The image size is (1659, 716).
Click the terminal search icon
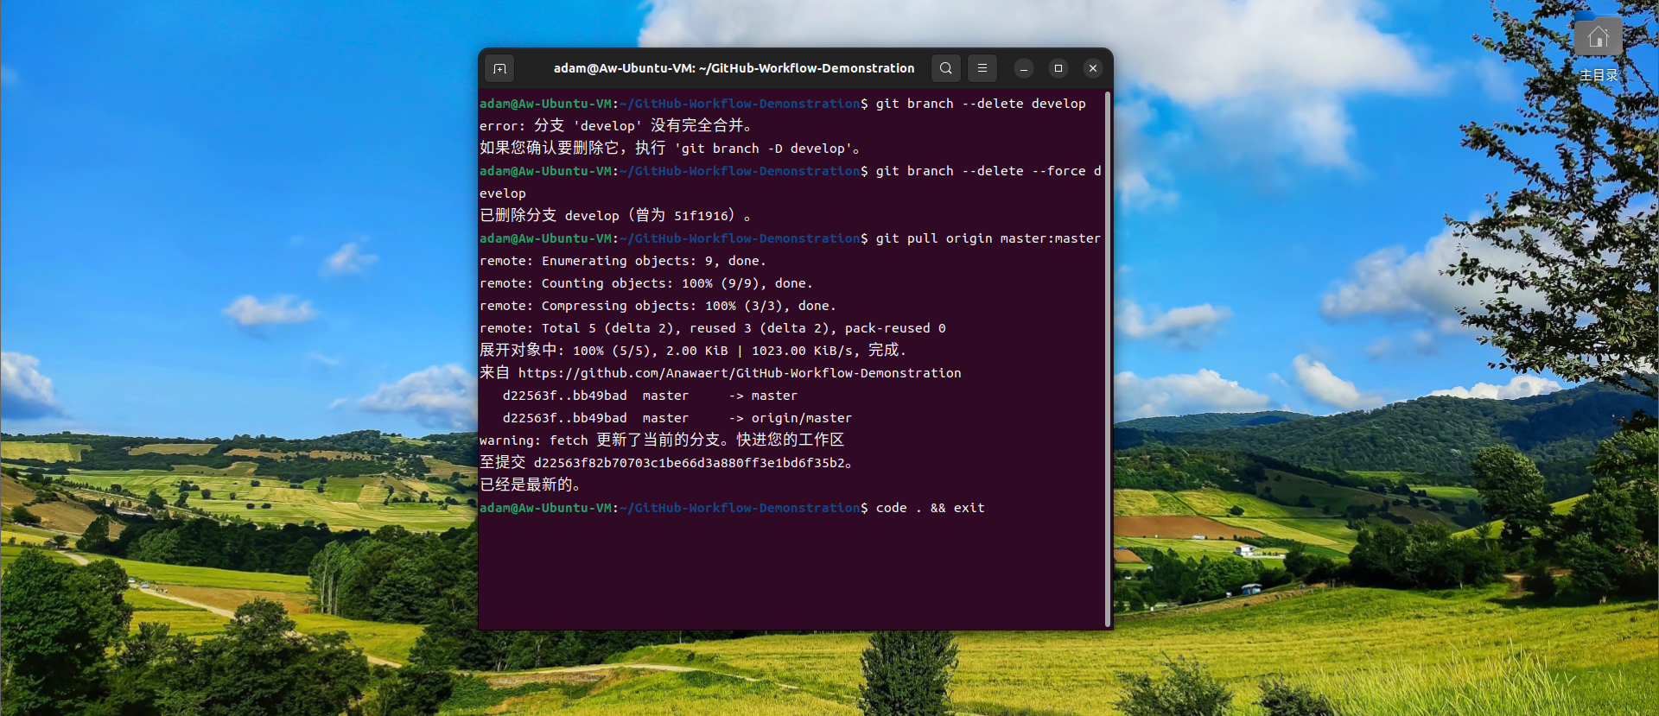(x=946, y=68)
